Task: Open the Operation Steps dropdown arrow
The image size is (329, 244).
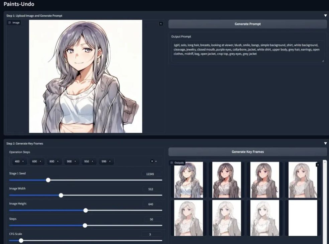Action: point(156,161)
